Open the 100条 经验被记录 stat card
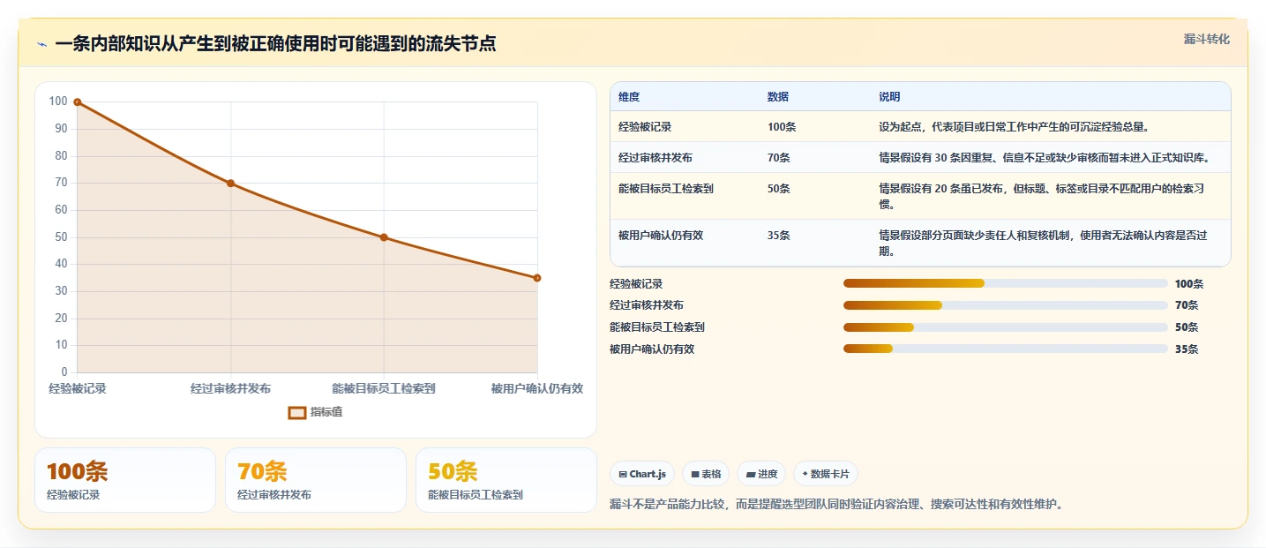Screen dimensions: 1266x548 tap(125, 480)
